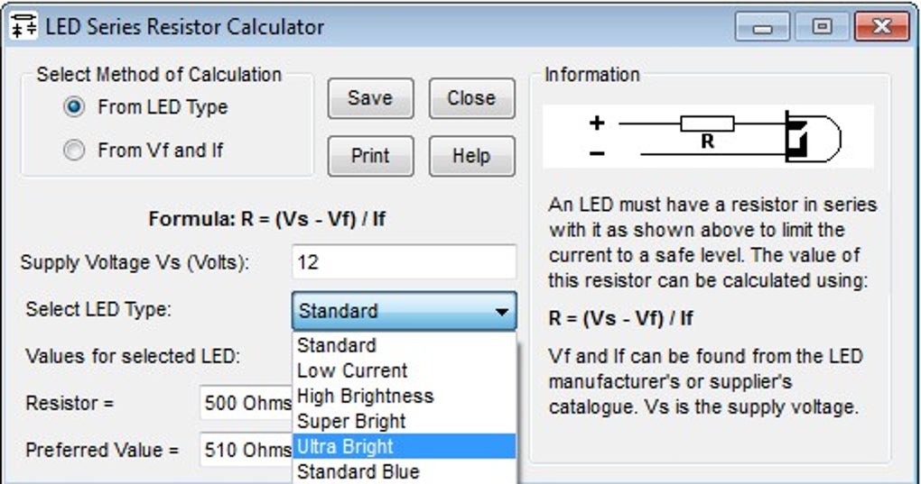Image resolution: width=921 pixels, height=484 pixels.
Task: Click the Save button
Action: point(370,98)
